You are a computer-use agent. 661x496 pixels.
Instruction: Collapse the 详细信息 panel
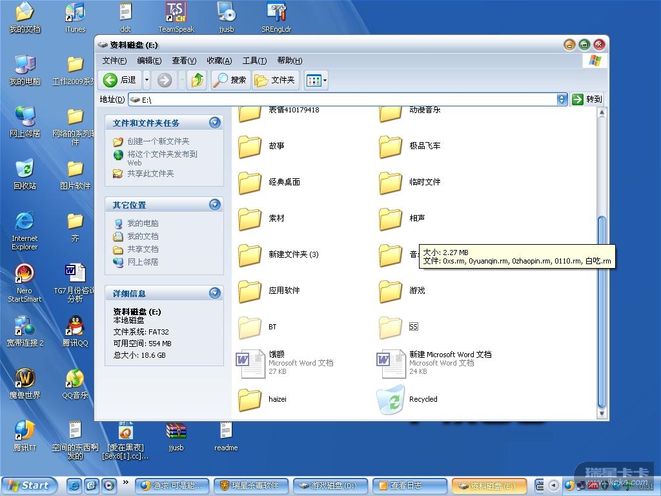click(215, 293)
